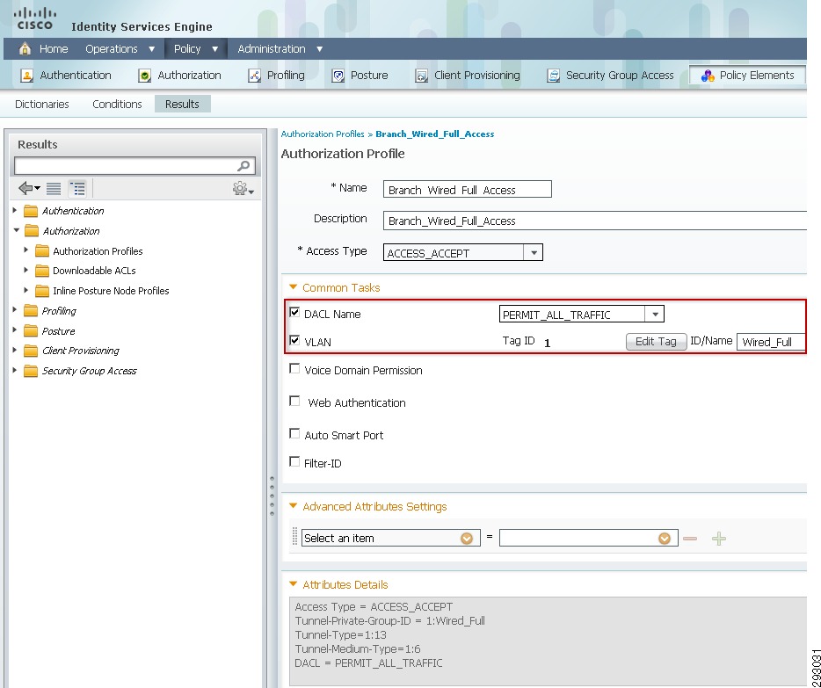
Task: Click the Description input field
Action: [595, 221]
